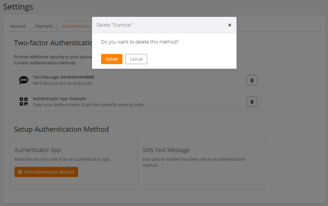Cancel deleting the authentication method
Viewport: 328px width, 206px height.
[136, 59]
